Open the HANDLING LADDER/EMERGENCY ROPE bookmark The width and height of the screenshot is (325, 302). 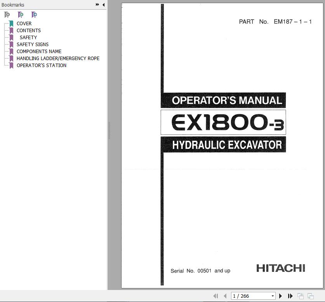[58, 59]
